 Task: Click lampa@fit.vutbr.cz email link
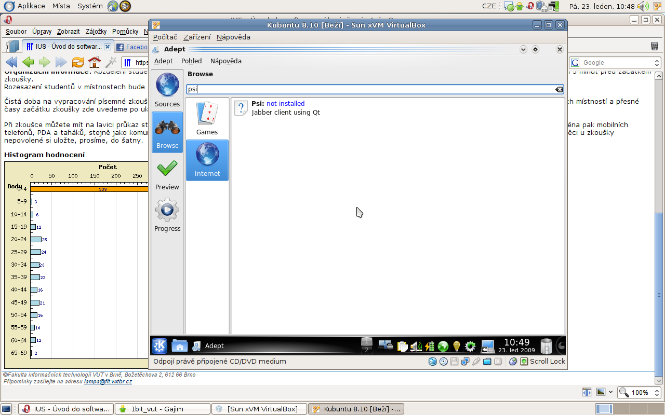click(108, 381)
